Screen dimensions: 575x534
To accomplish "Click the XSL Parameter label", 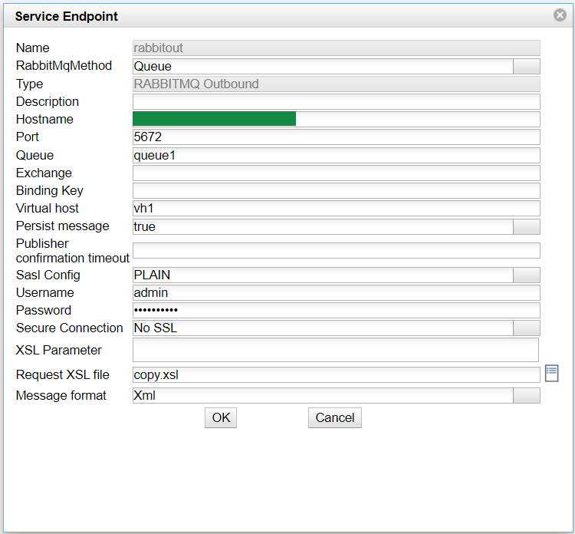I will coord(59,350).
